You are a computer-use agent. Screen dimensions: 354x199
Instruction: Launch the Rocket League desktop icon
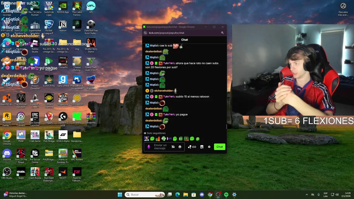(49, 27)
